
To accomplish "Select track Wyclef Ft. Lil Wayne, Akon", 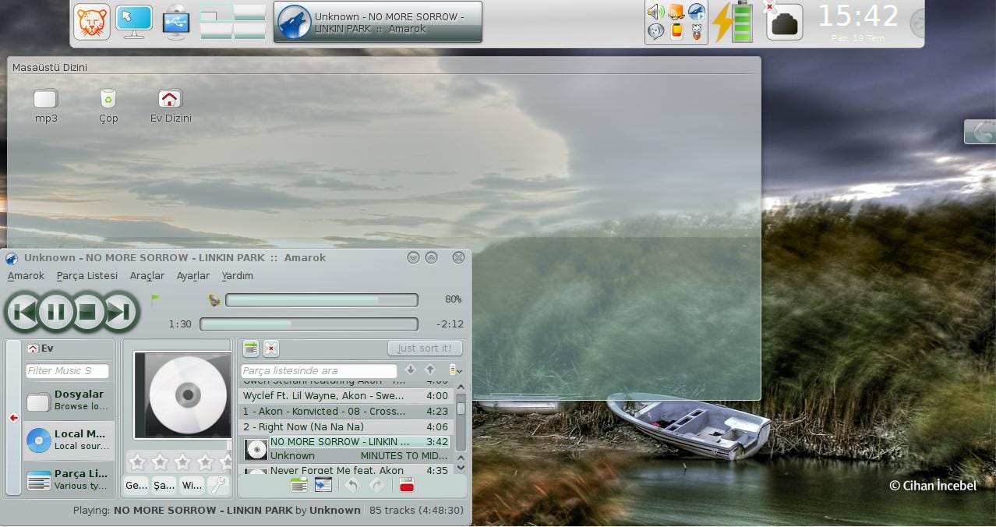I will 345,396.
